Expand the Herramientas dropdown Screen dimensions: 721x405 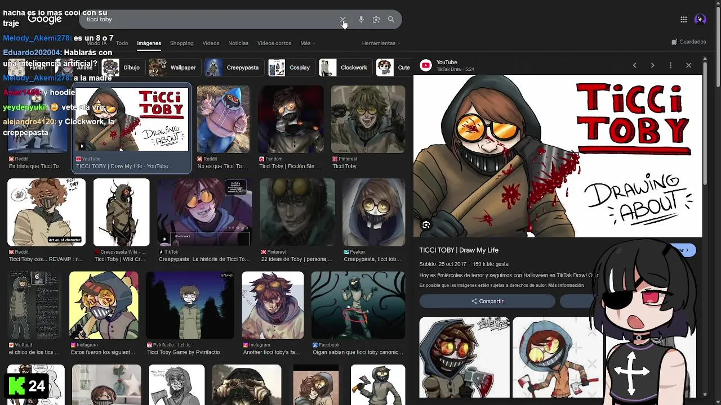coord(381,43)
